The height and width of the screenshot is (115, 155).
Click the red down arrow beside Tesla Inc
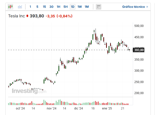coord(27,16)
